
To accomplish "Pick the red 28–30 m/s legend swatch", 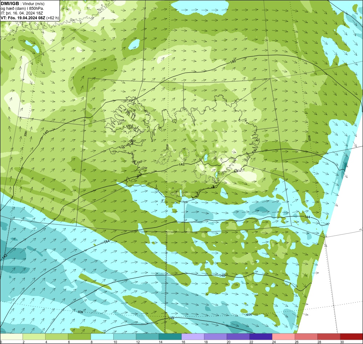I will pyautogui.click(x=329, y=337).
